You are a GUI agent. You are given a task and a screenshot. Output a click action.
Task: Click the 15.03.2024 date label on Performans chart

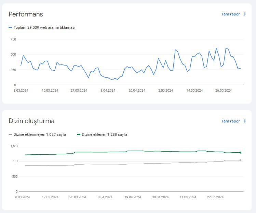tap(50, 91)
